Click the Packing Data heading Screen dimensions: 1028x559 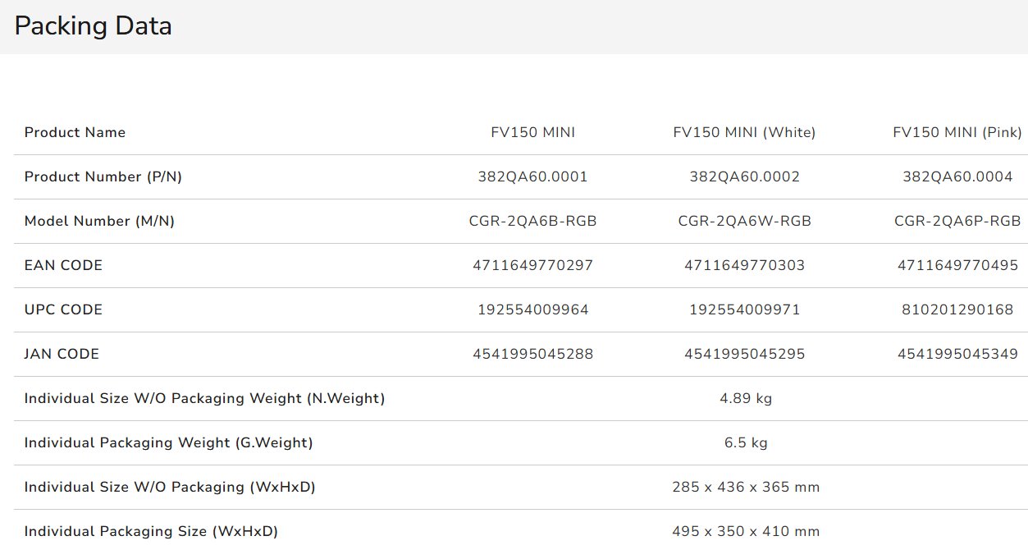(94, 26)
